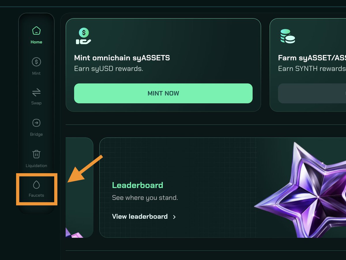Click the stacked coins icon on Farm card
Viewport: 346px width, 260px height.
pos(287,36)
